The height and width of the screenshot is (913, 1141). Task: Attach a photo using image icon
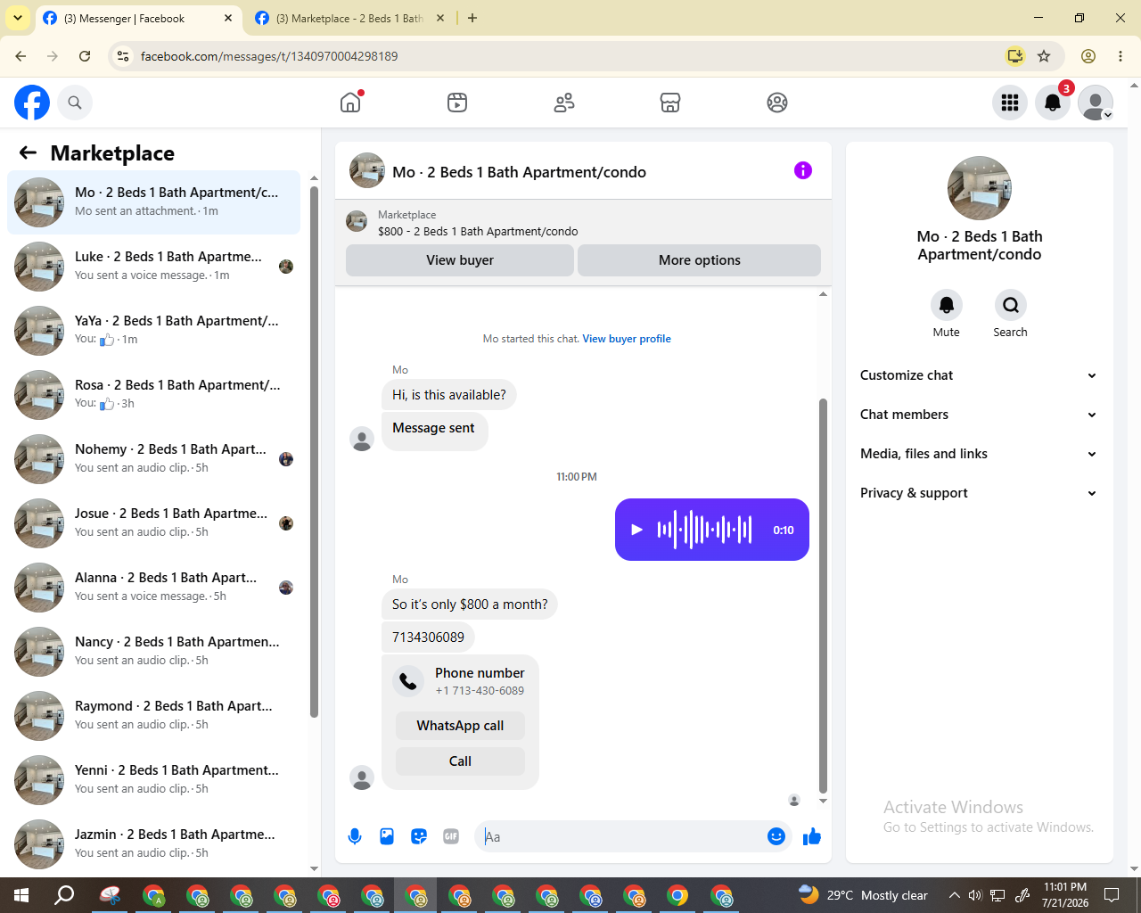(x=387, y=836)
